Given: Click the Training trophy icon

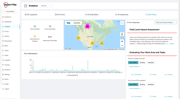Looking at the screenshot, I should pyautogui.click(x=3, y=65).
